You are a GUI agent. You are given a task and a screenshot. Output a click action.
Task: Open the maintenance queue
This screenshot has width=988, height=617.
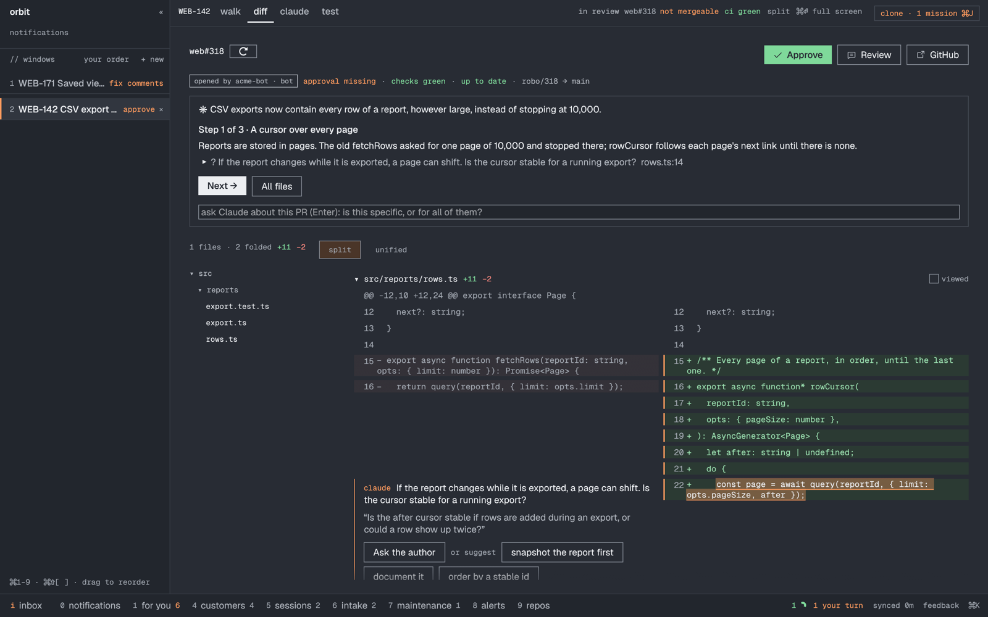pyautogui.click(x=424, y=606)
